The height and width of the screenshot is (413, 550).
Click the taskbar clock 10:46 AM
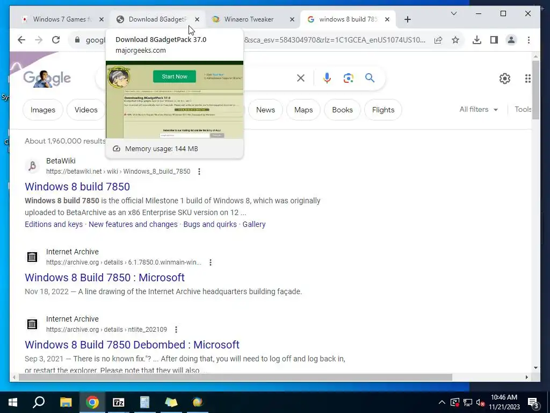[x=504, y=397]
